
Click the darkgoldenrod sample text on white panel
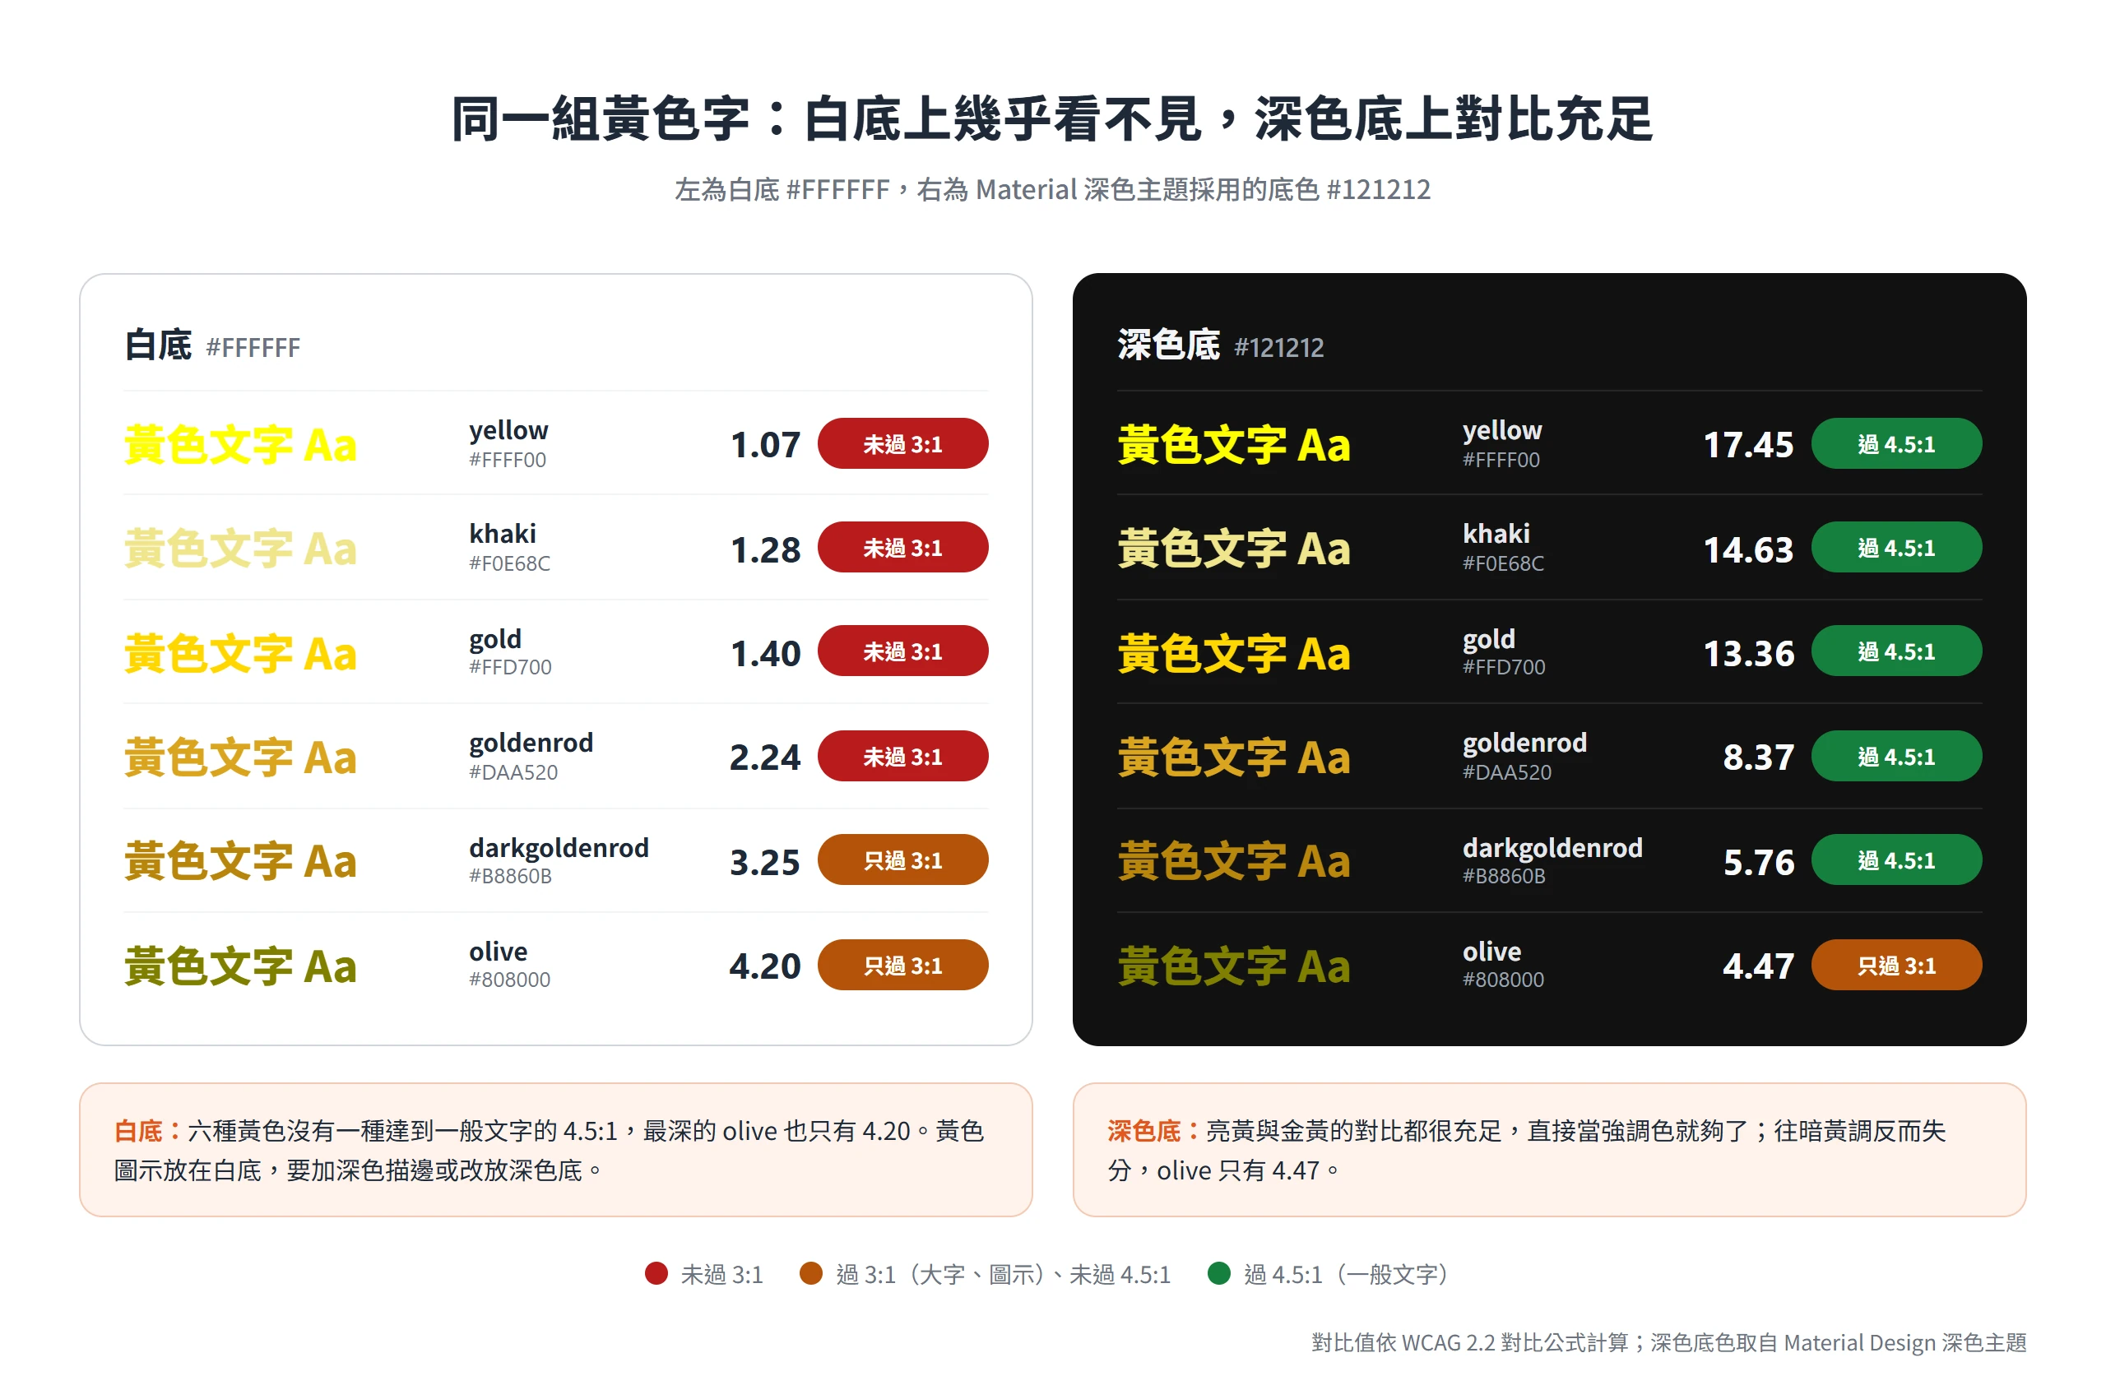(x=239, y=861)
